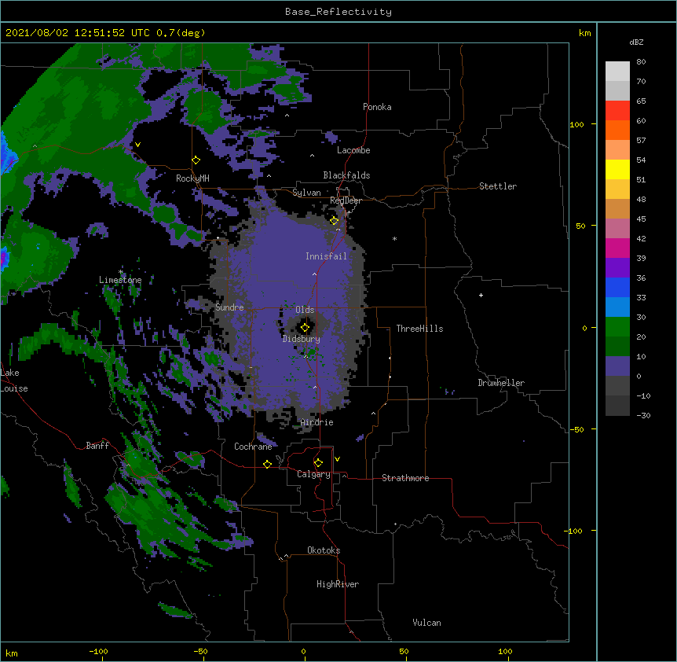This screenshot has height=662, width=677.
Task: Click the Didsbury city label
Action: (301, 339)
